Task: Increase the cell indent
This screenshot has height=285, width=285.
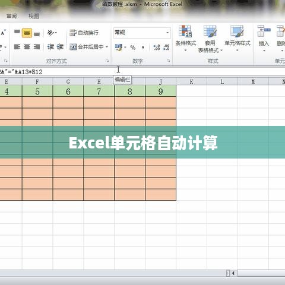Action: [60, 47]
